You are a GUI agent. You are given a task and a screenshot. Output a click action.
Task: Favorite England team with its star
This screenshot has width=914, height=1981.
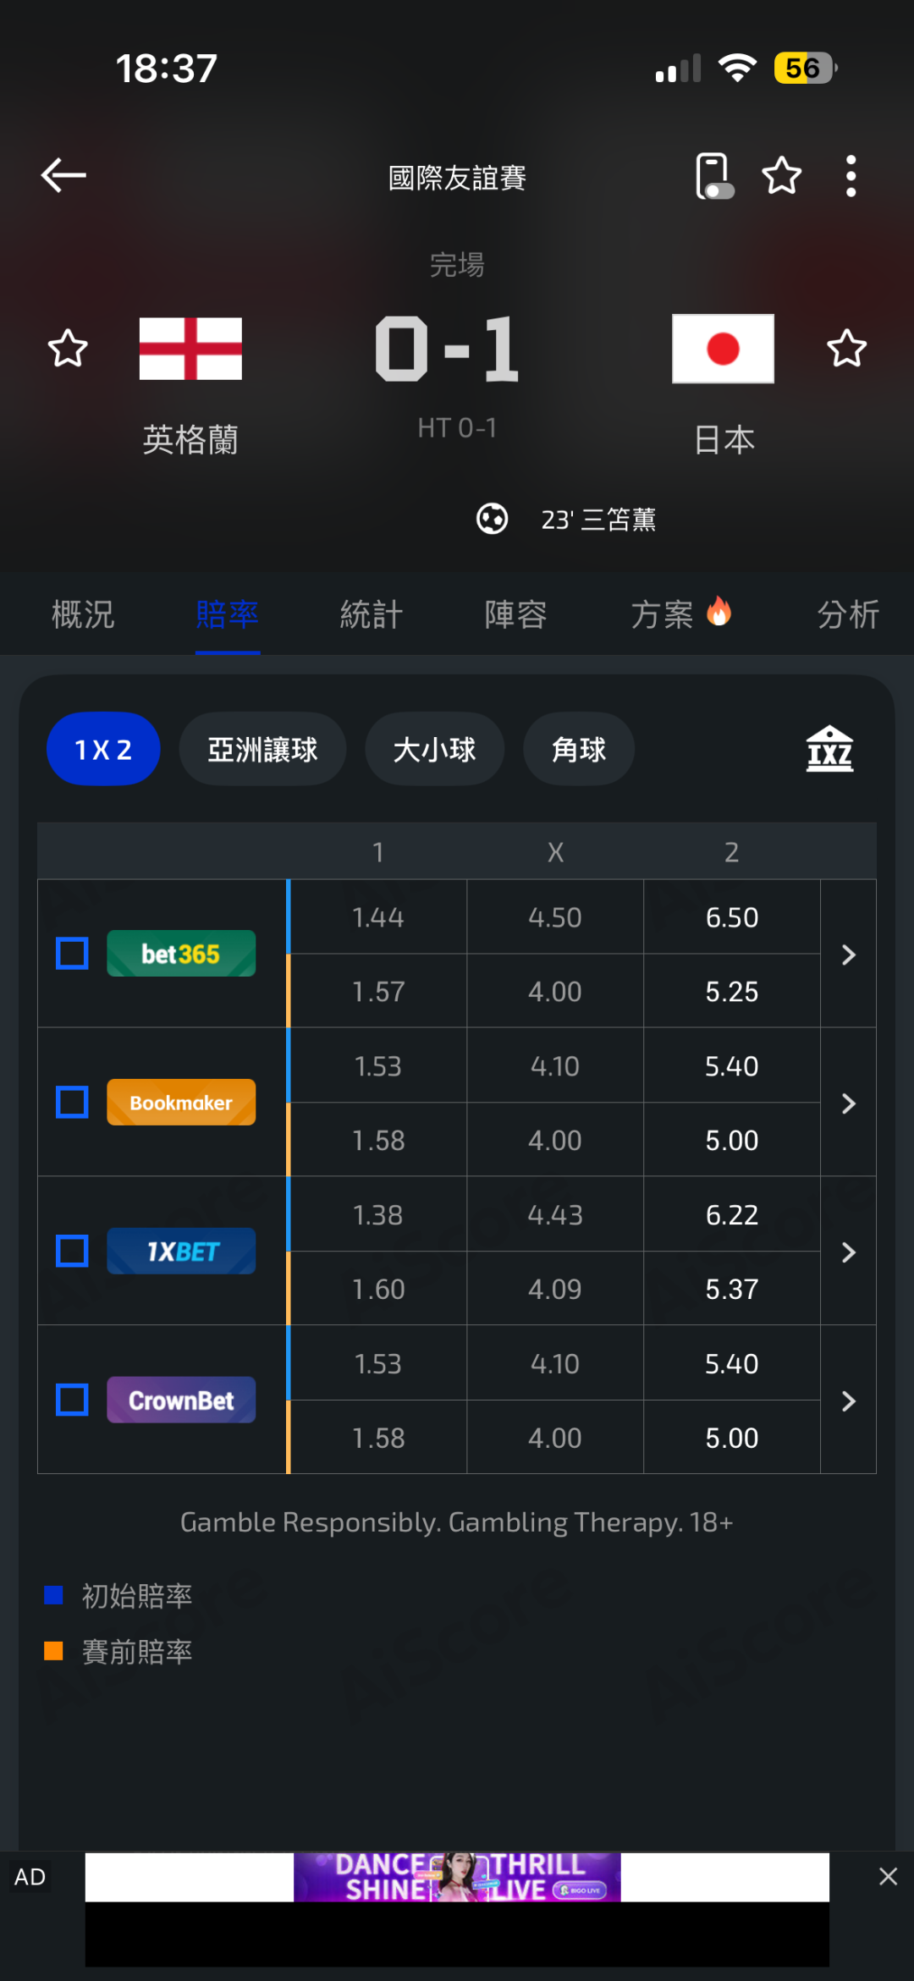coord(68,349)
